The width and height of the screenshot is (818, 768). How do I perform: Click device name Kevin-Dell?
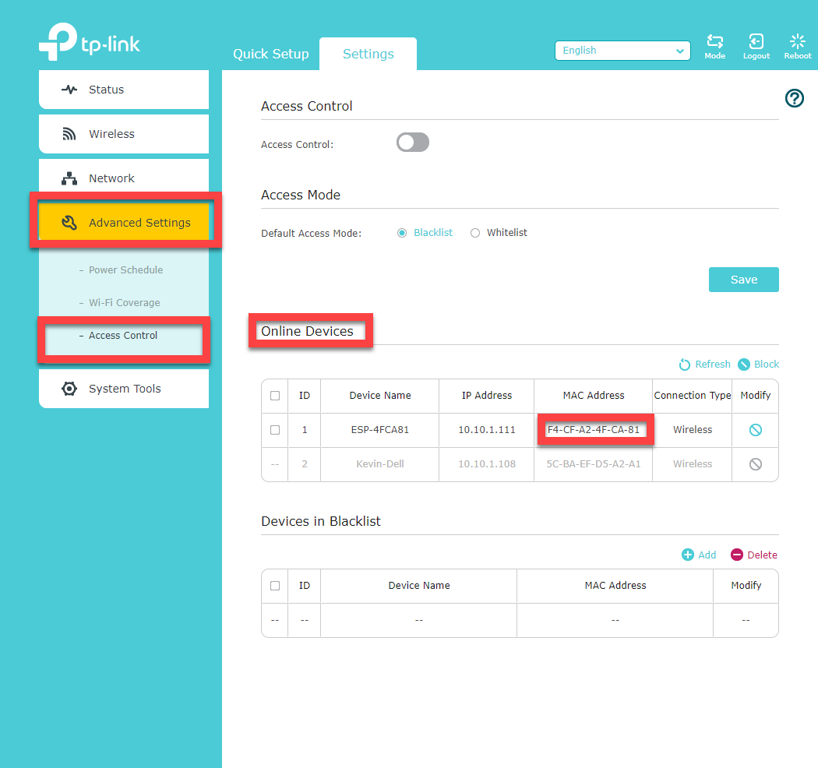pyautogui.click(x=380, y=463)
